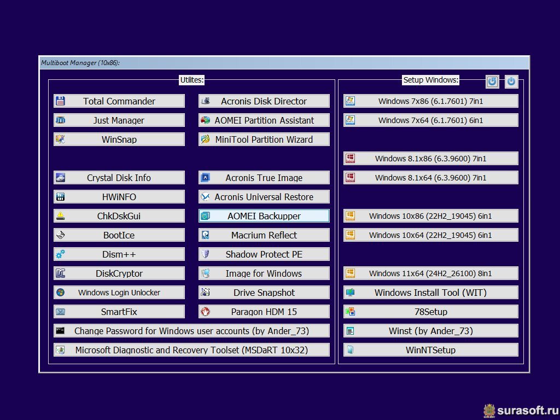This screenshot has width=560, height=420.
Task: Open DiskCryptor
Action: click(x=119, y=273)
